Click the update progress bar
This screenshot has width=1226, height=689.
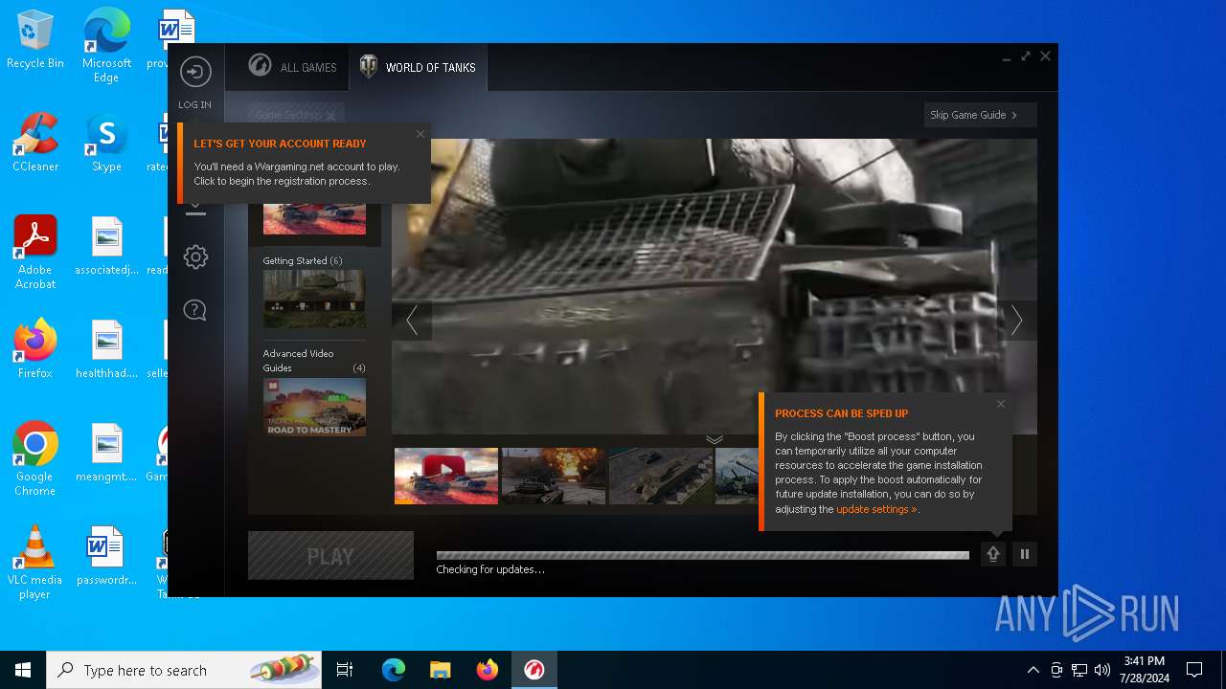click(702, 555)
